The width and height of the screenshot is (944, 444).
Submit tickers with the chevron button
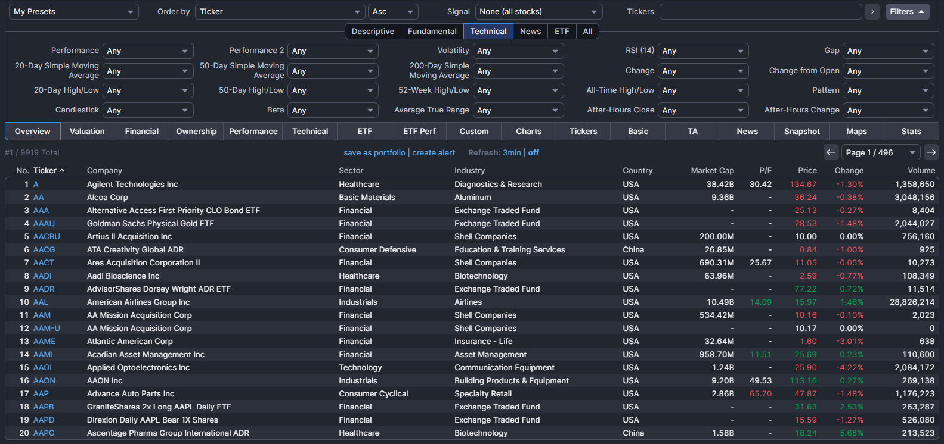point(872,12)
